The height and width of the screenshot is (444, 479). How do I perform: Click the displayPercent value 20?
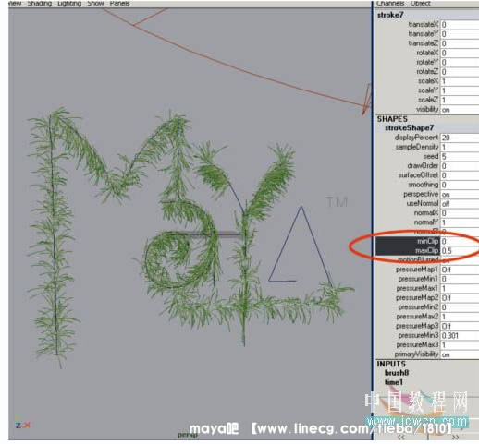(460, 138)
